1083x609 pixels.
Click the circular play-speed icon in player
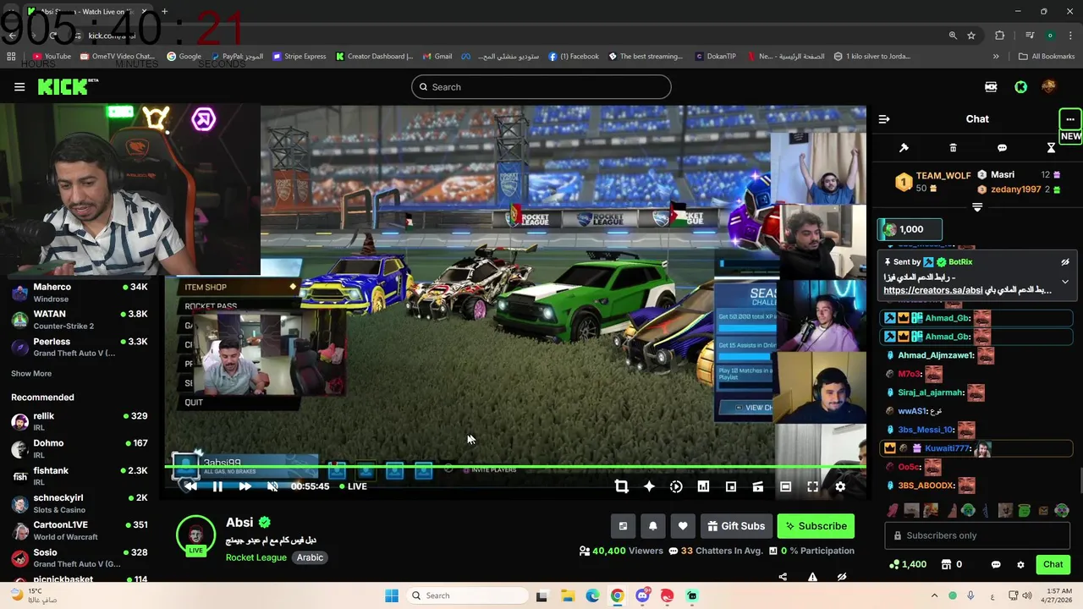pos(676,486)
